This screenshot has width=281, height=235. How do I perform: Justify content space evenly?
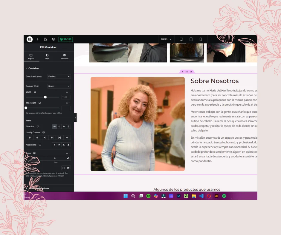(x=67, y=137)
